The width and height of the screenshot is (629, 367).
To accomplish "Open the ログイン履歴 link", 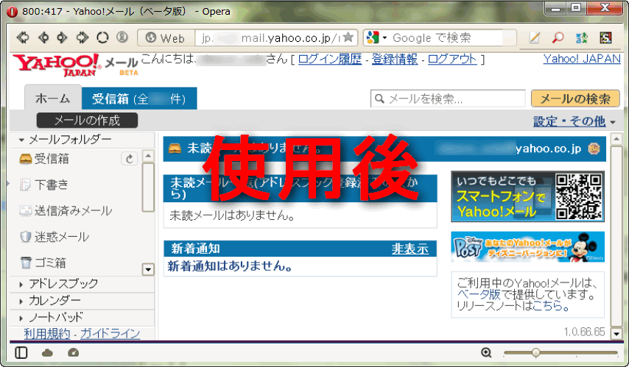I will tap(330, 60).
